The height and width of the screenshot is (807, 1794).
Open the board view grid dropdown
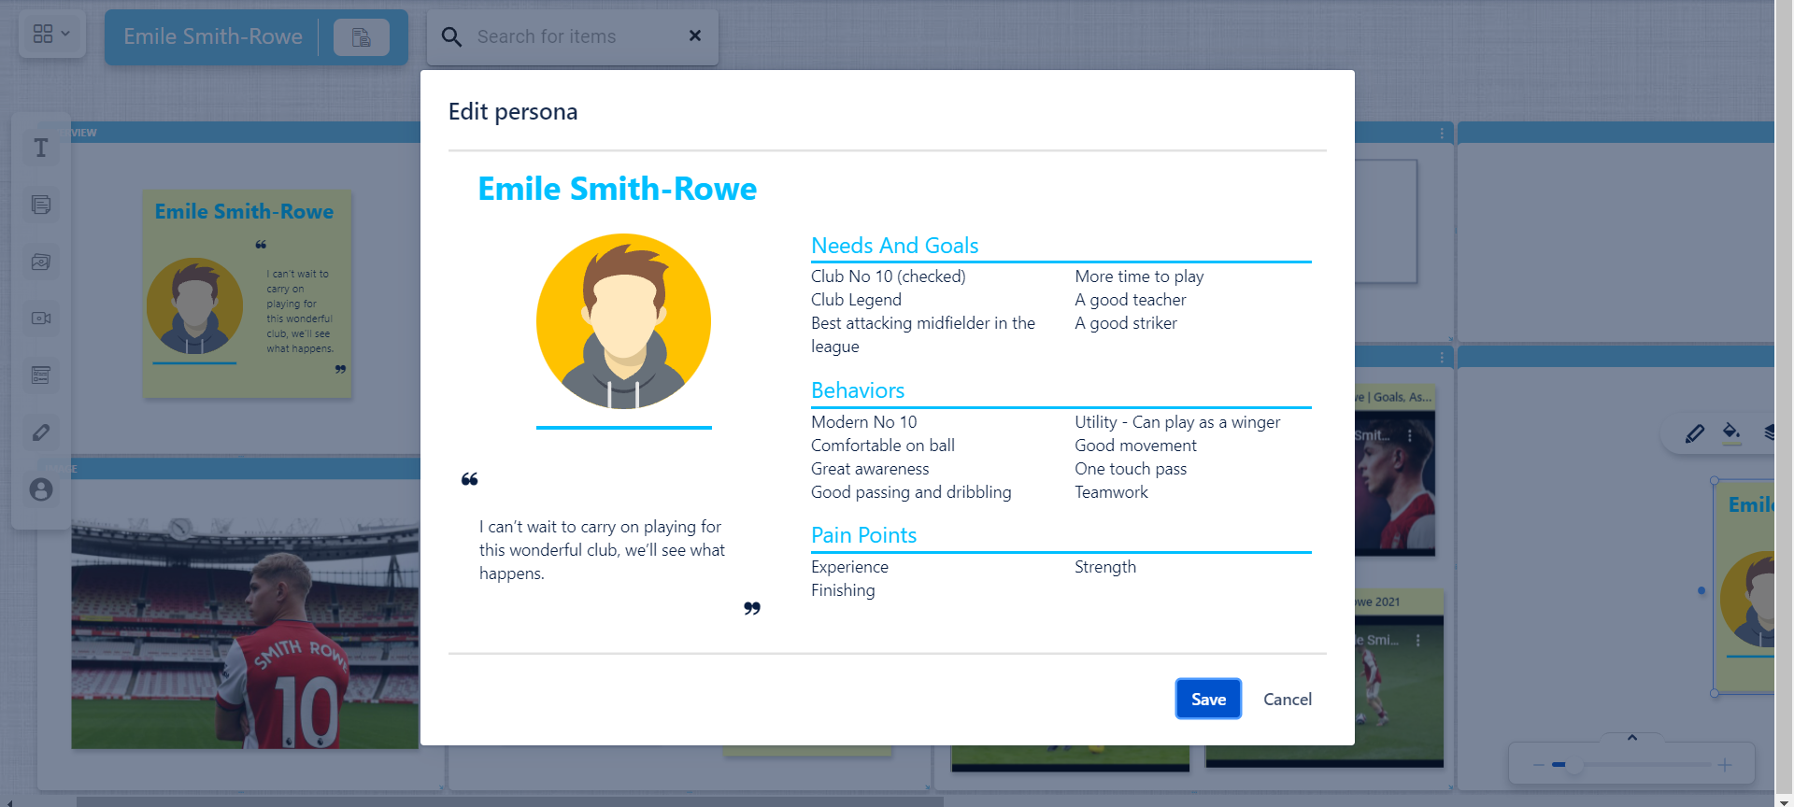pos(51,35)
